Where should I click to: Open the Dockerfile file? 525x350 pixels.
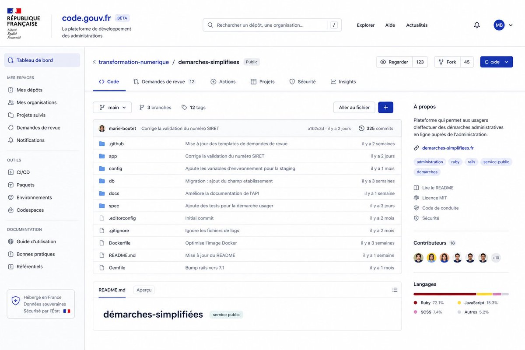click(119, 243)
